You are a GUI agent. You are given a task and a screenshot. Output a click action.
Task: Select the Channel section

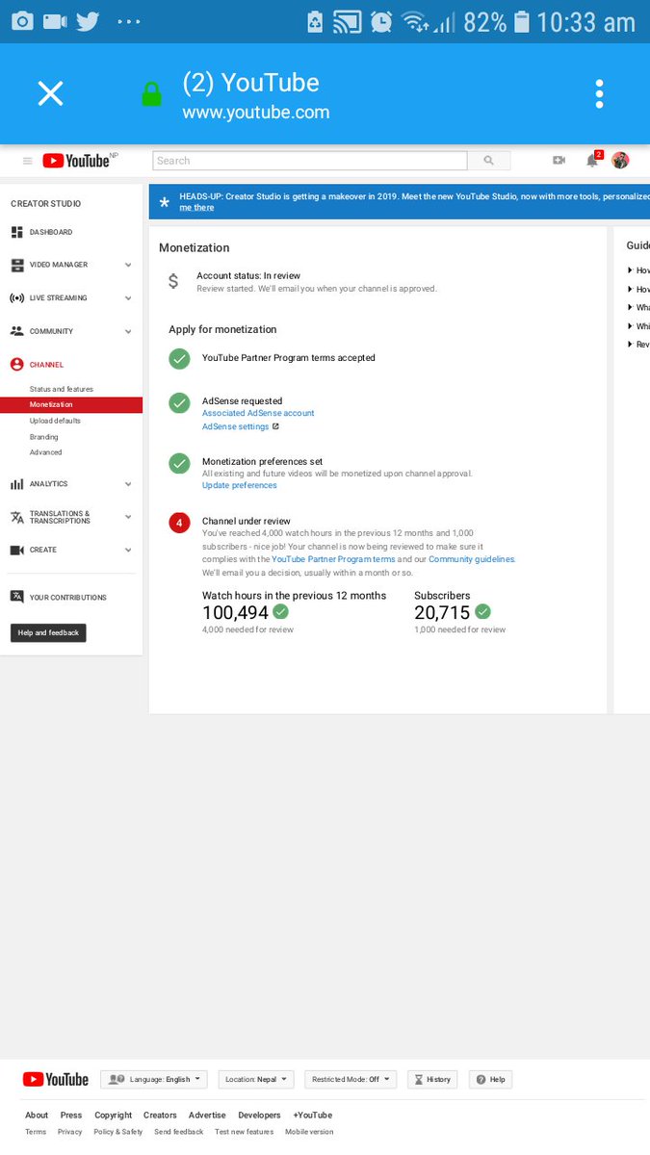pyautogui.click(x=37, y=365)
